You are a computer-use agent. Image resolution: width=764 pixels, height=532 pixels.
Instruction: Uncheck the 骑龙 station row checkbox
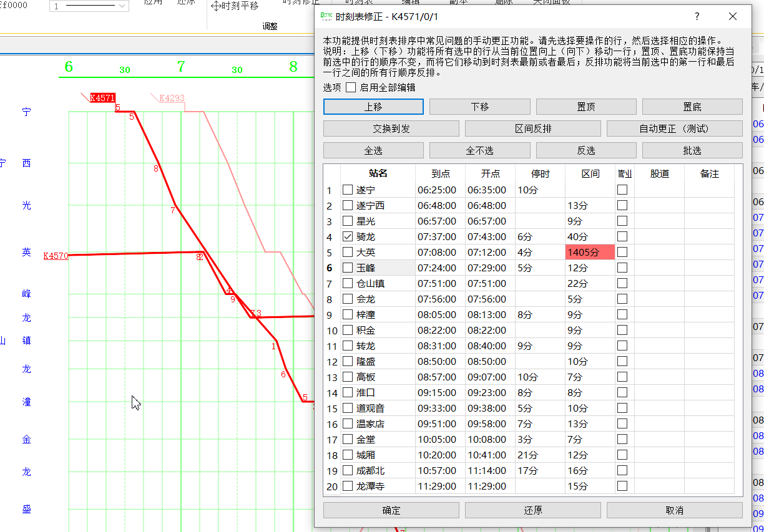click(x=348, y=237)
